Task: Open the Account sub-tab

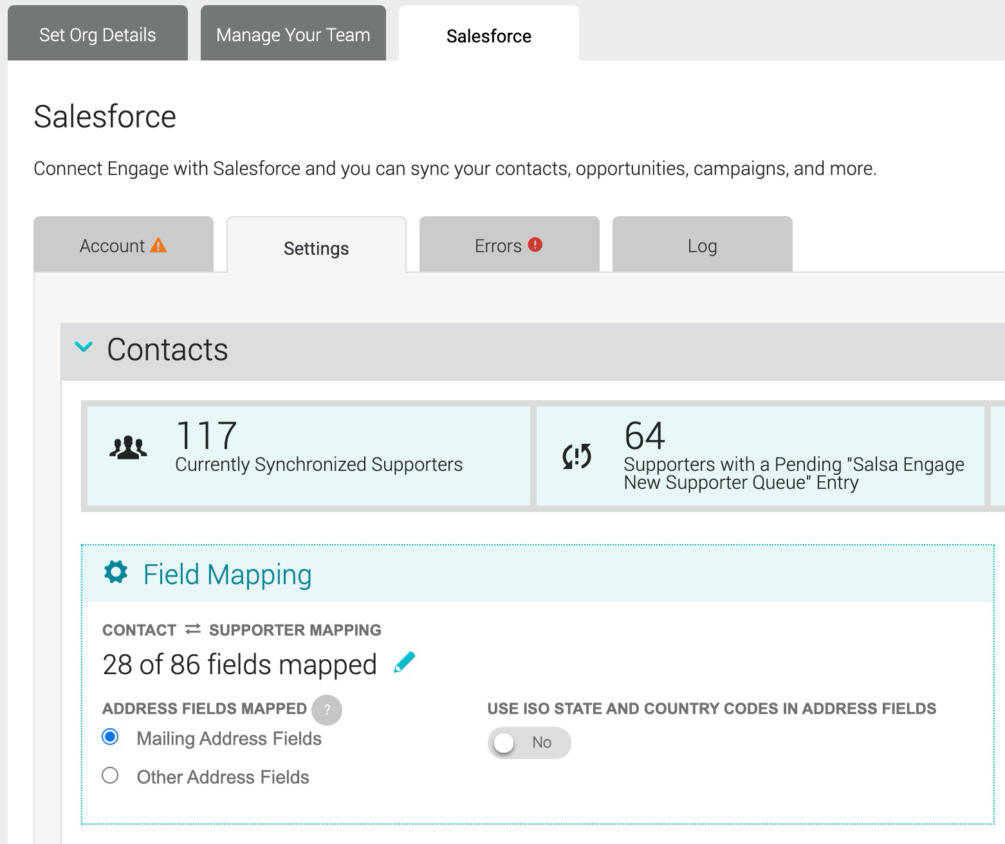Action: click(124, 244)
